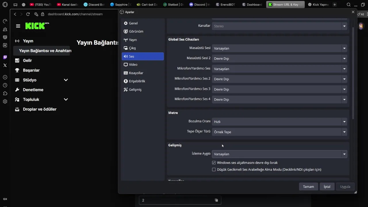368x207 pixels.
Task: Open Mikrofon/Yardımcı Ses 2 dropdown
Action: pyautogui.click(x=279, y=79)
